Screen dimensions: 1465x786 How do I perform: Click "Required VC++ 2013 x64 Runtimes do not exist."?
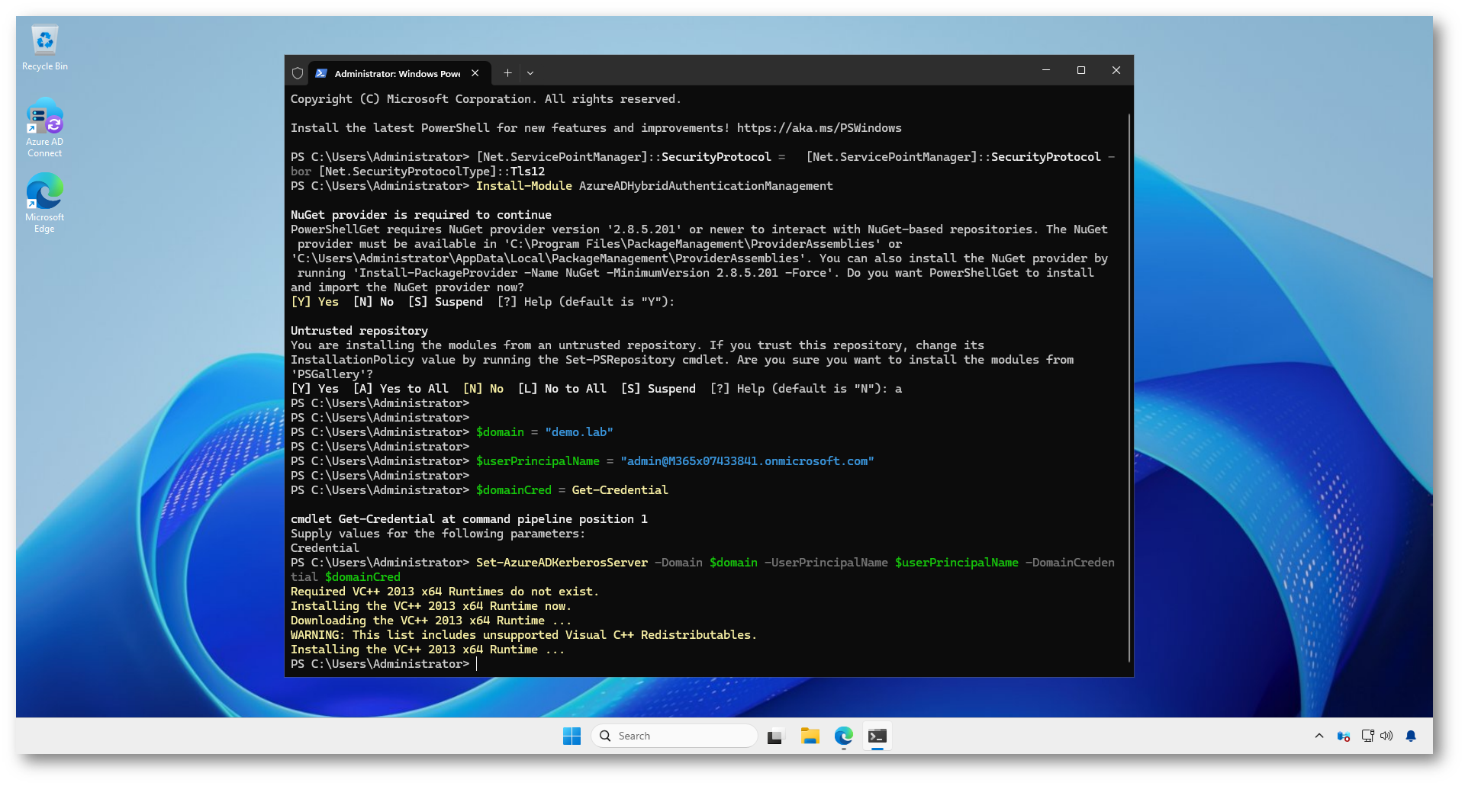pos(445,592)
